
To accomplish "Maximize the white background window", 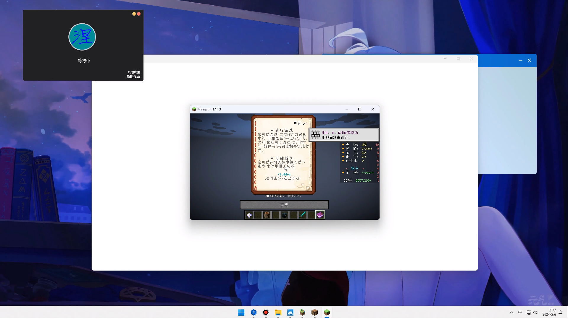I will (x=458, y=58).
